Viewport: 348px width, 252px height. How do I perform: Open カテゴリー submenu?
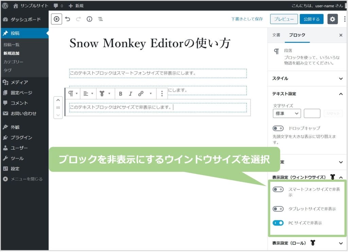coord(13,62)
